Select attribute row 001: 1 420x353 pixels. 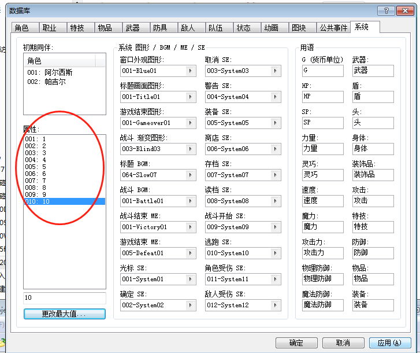[64, 139]
